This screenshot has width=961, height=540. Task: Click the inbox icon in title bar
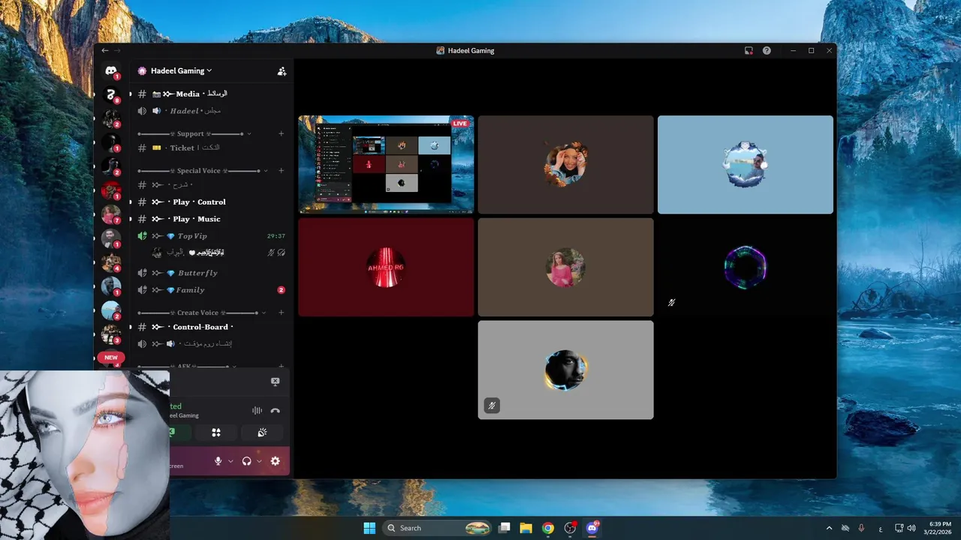(x=749, y=50)
